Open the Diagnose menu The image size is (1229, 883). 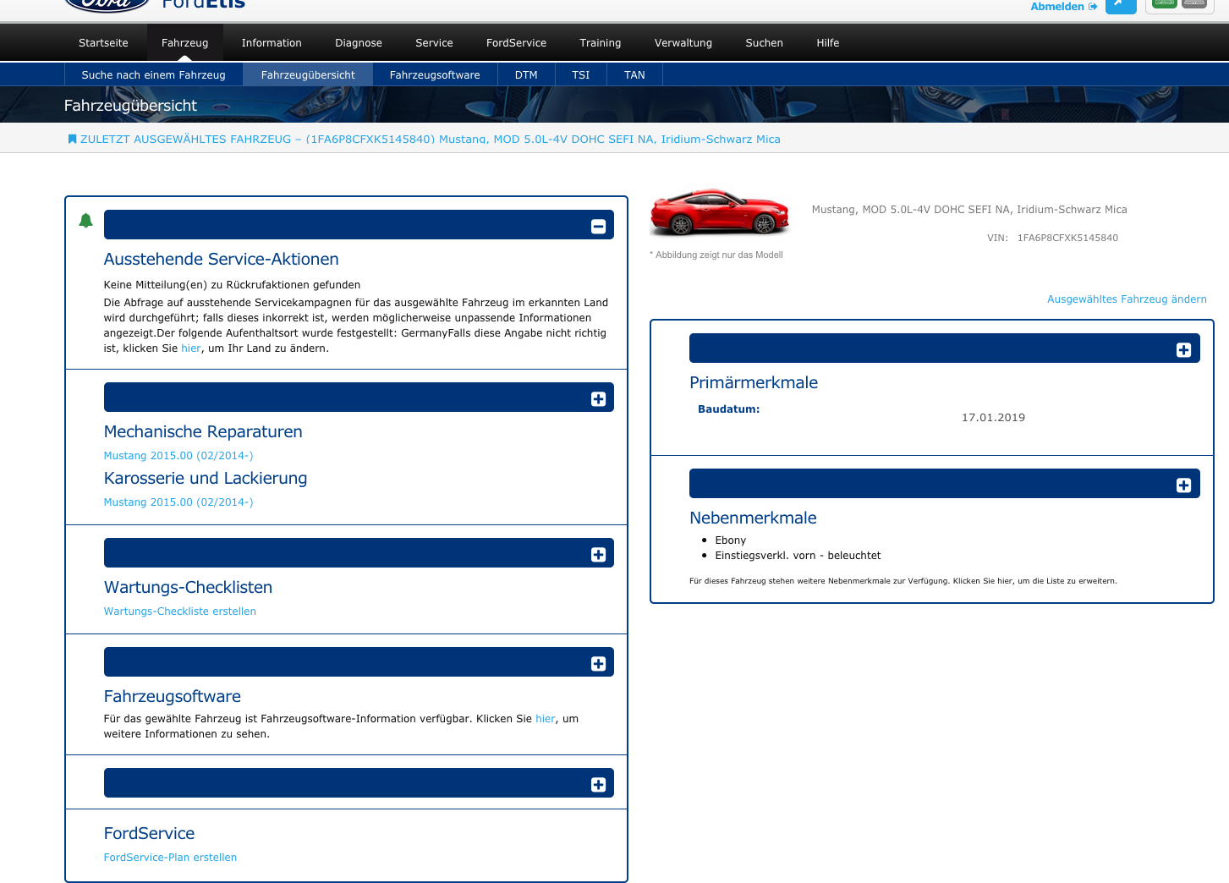click(359, 42)
